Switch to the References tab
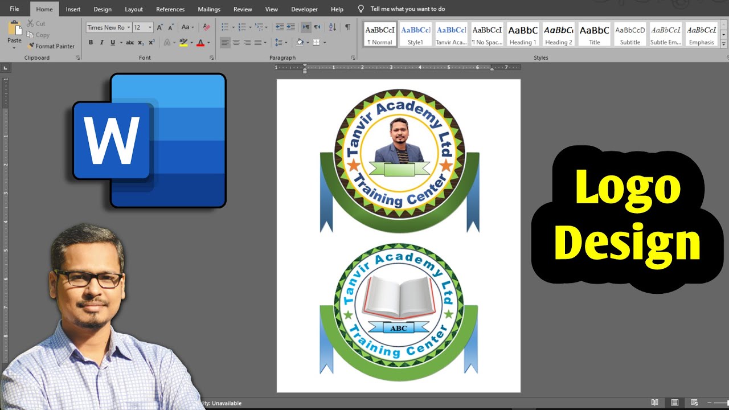Screen dimensions: 729x410 tap(170, 9)
